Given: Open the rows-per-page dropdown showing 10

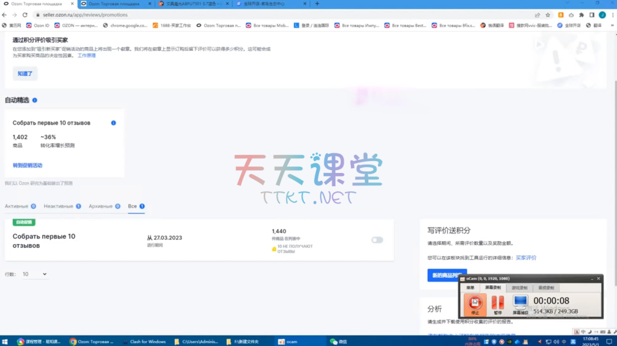Looking at the screenshot, I should [x=35, y=274].
